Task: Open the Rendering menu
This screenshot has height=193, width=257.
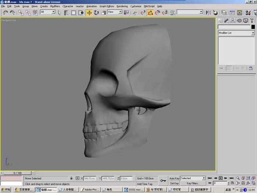Action: tap(122, 6)
